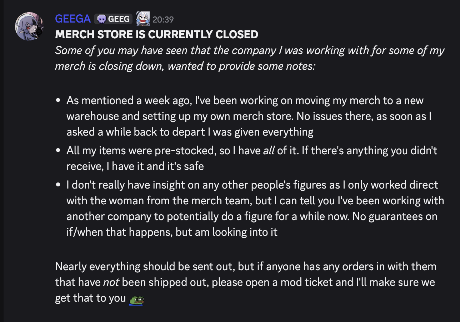This screenshot has height=322, width=460.
Task: Click the skull icon in the server tag
Action: click(101, 19)
